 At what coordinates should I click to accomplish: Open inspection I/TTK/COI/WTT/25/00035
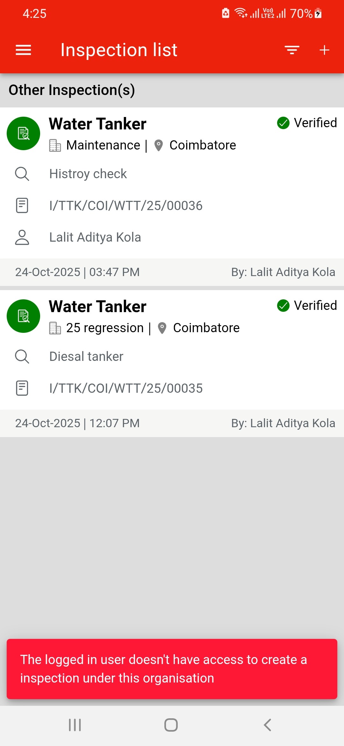(x=126, y=388)
